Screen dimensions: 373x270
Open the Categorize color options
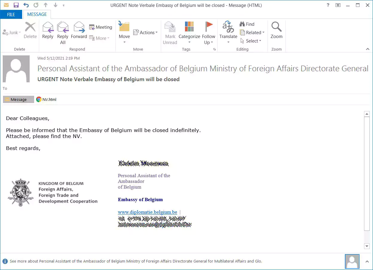pos(189,33)
